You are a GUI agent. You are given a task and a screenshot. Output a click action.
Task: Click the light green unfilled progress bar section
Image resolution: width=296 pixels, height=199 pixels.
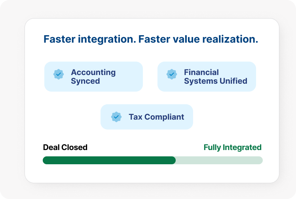(x=220, y=160)
